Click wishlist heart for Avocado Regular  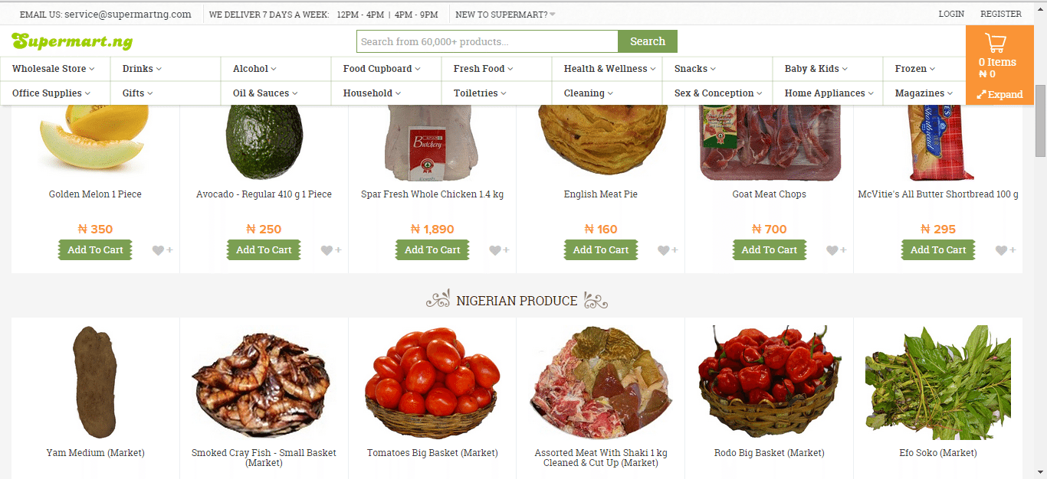coord(327,250)
